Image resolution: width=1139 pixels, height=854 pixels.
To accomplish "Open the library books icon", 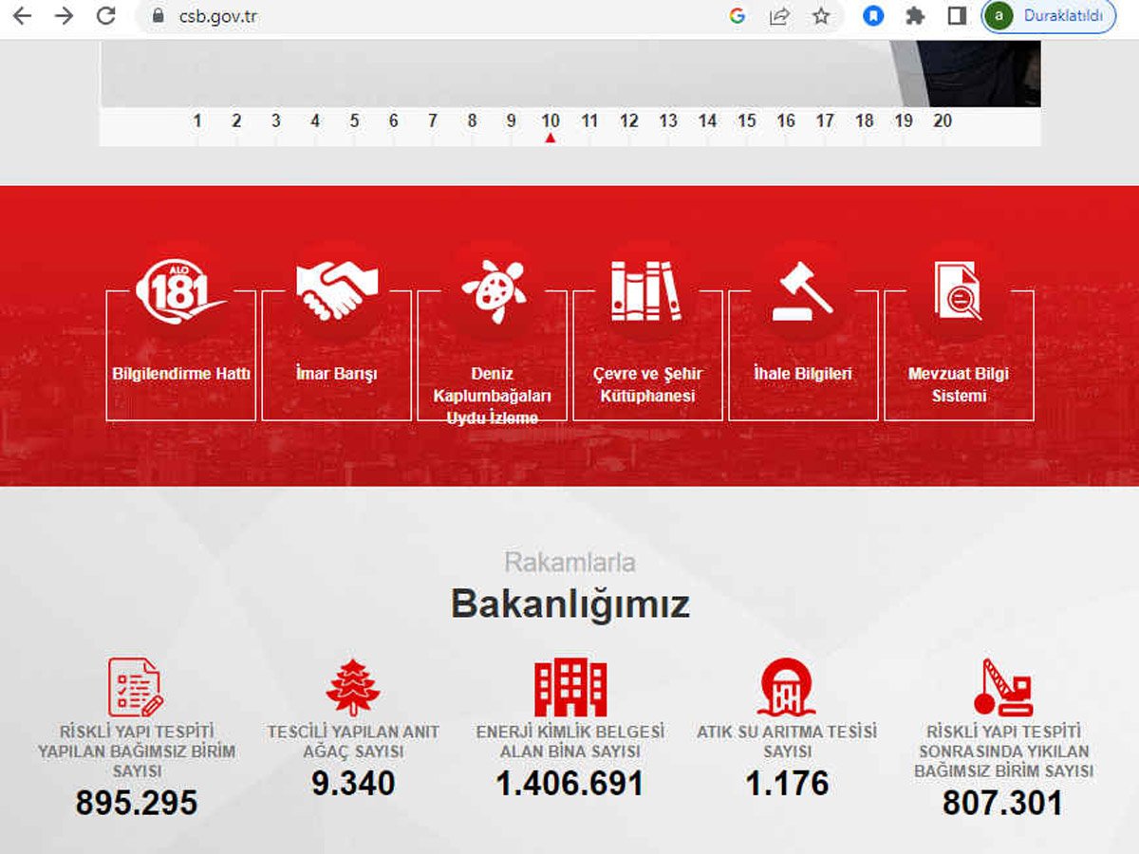I will coord(647,290).
